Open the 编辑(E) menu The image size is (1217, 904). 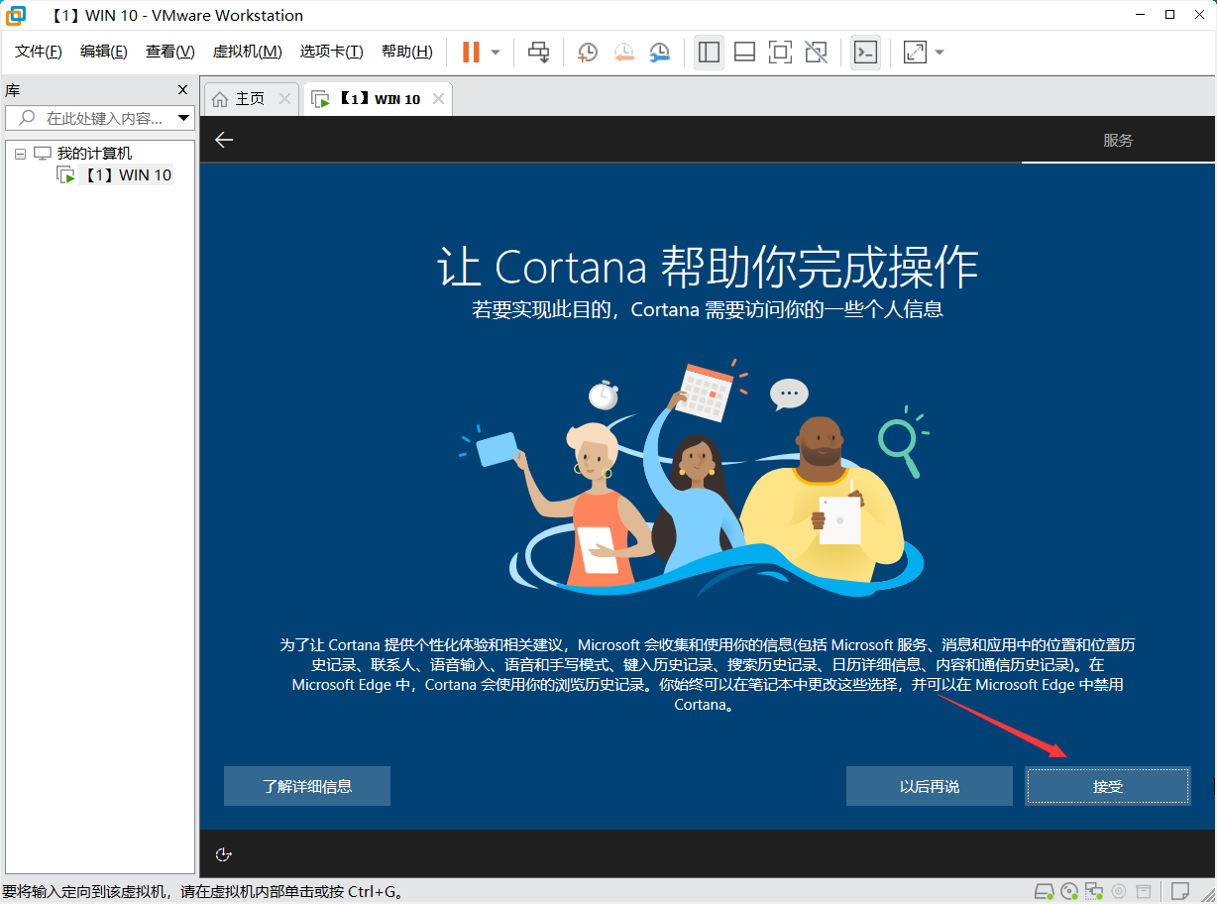(x=104, y=52)
